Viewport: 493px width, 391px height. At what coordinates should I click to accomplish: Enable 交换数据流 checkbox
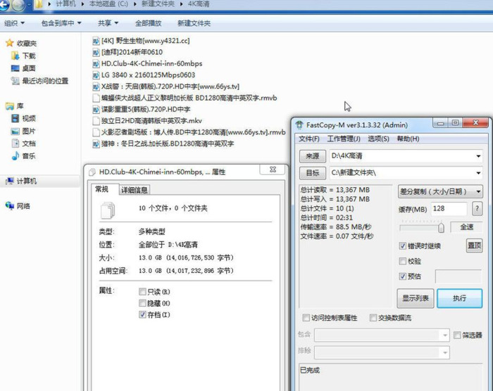coord(373,317)
